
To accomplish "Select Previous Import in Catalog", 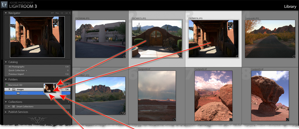I will [37, 74].
